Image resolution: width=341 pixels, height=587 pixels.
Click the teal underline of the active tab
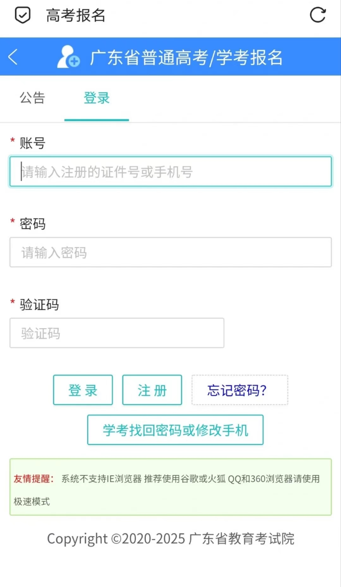(x=97, y=120)
